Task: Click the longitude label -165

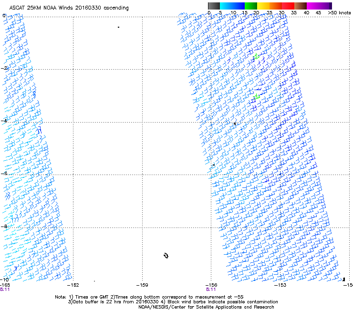Action: point(5,285)
